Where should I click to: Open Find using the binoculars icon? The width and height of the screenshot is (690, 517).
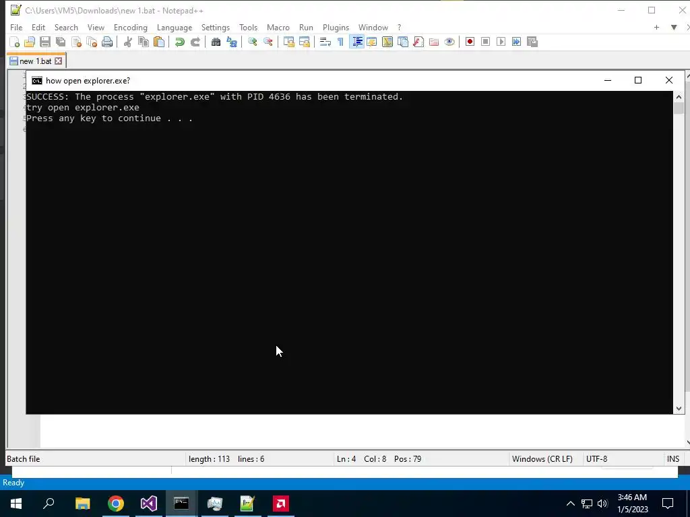[x=216, y=42]
